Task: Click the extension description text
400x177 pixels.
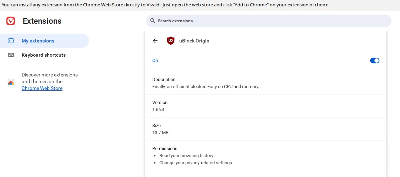Action: (x=206, y=86)
